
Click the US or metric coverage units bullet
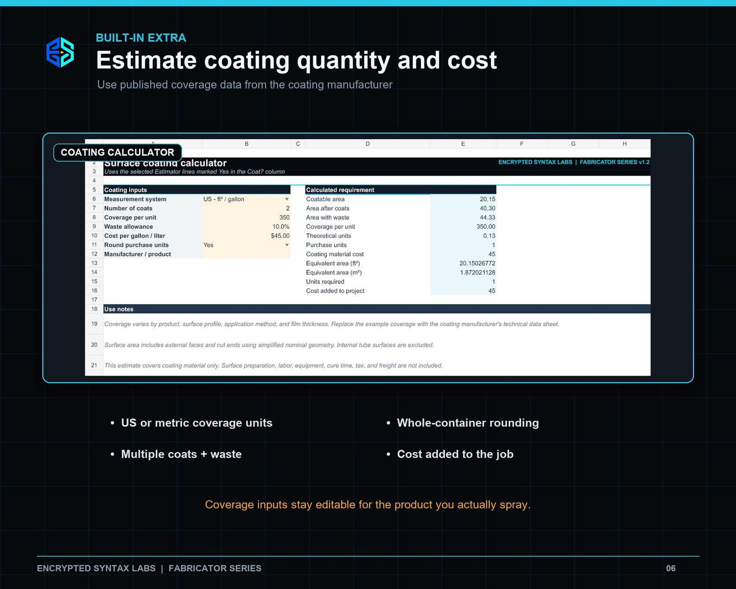point(197,423)
